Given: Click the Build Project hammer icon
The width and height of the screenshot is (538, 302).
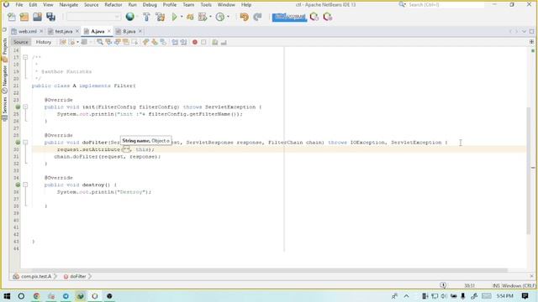Looking at the screenshot, I should click(x=146, y=17).
